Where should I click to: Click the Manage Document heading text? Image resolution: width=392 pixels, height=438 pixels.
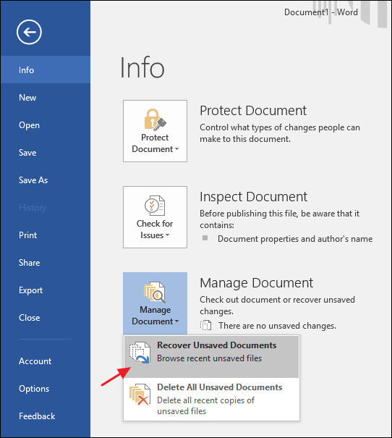coord(257,283)
